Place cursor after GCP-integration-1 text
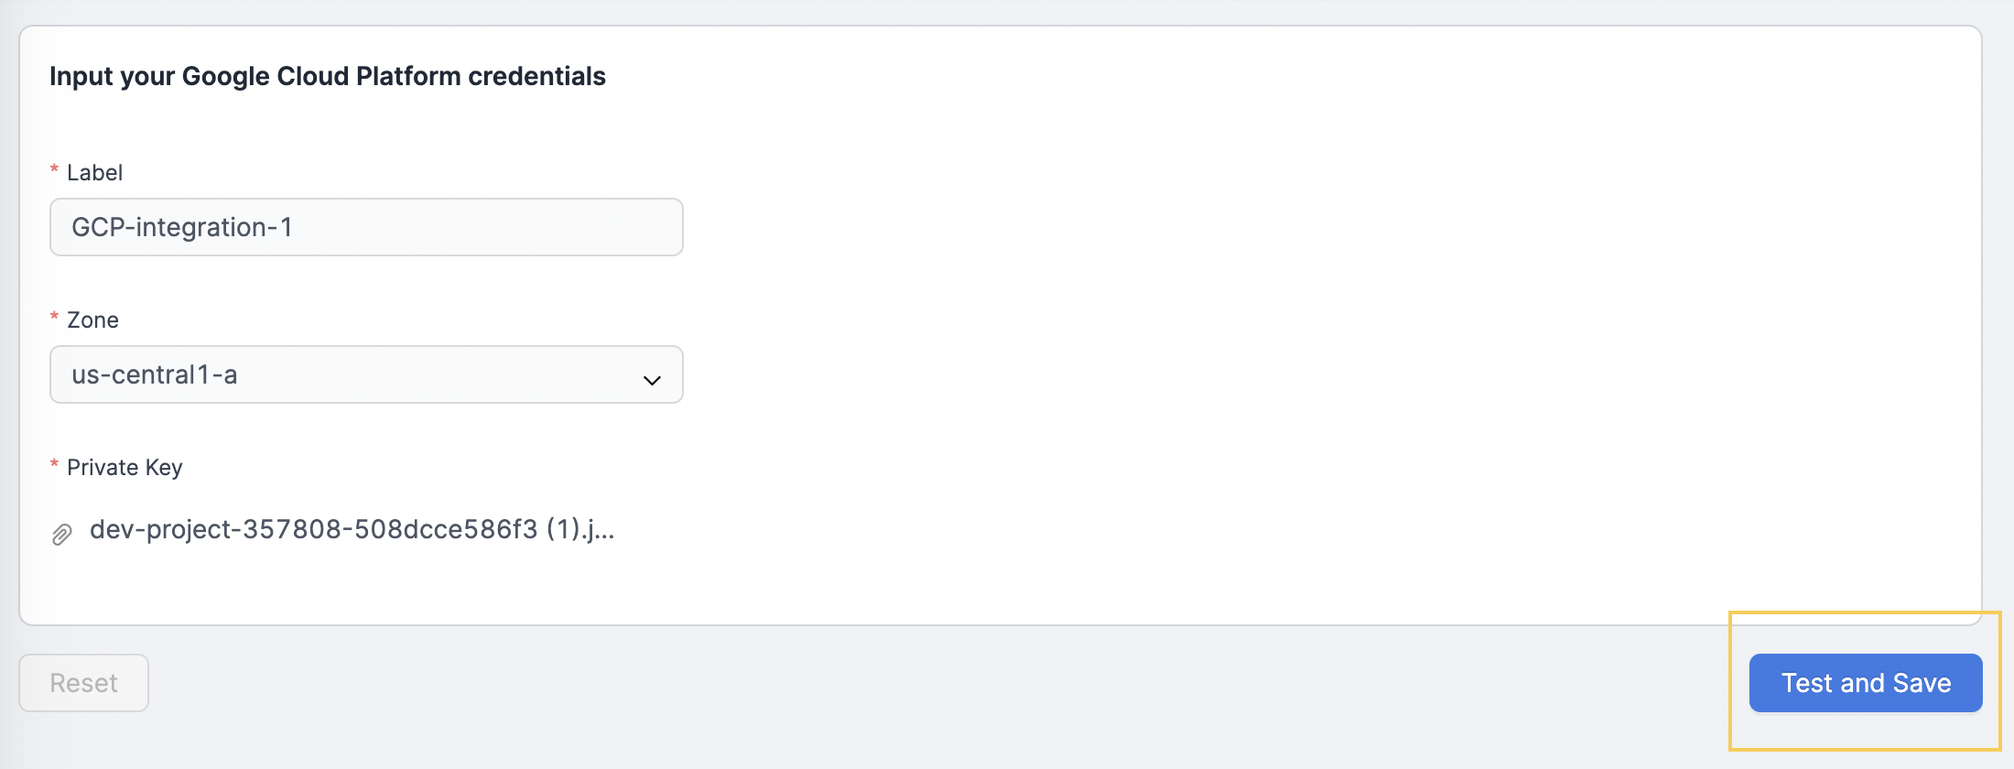 [295, 227]
